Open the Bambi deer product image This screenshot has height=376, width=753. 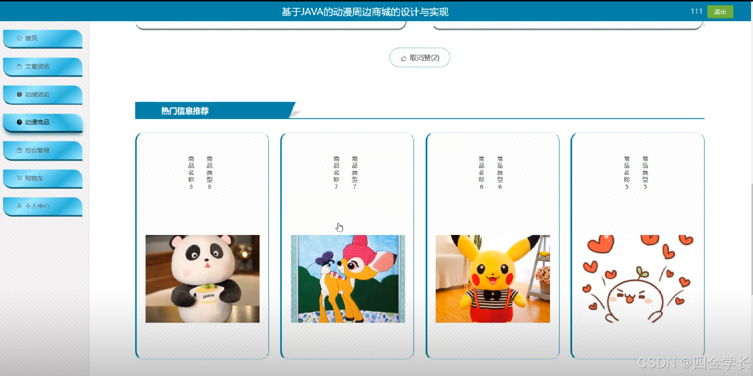coord(348,279)
